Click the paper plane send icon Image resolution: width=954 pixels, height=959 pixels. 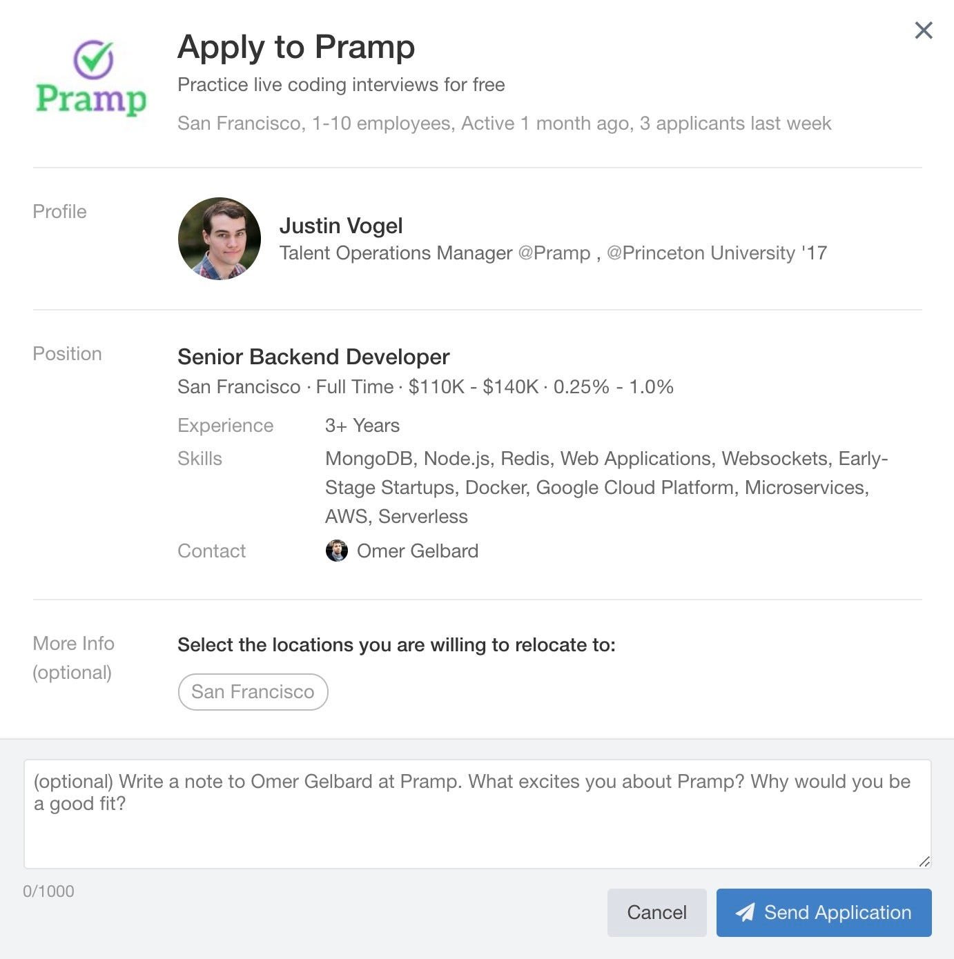(x=745, y=912)
